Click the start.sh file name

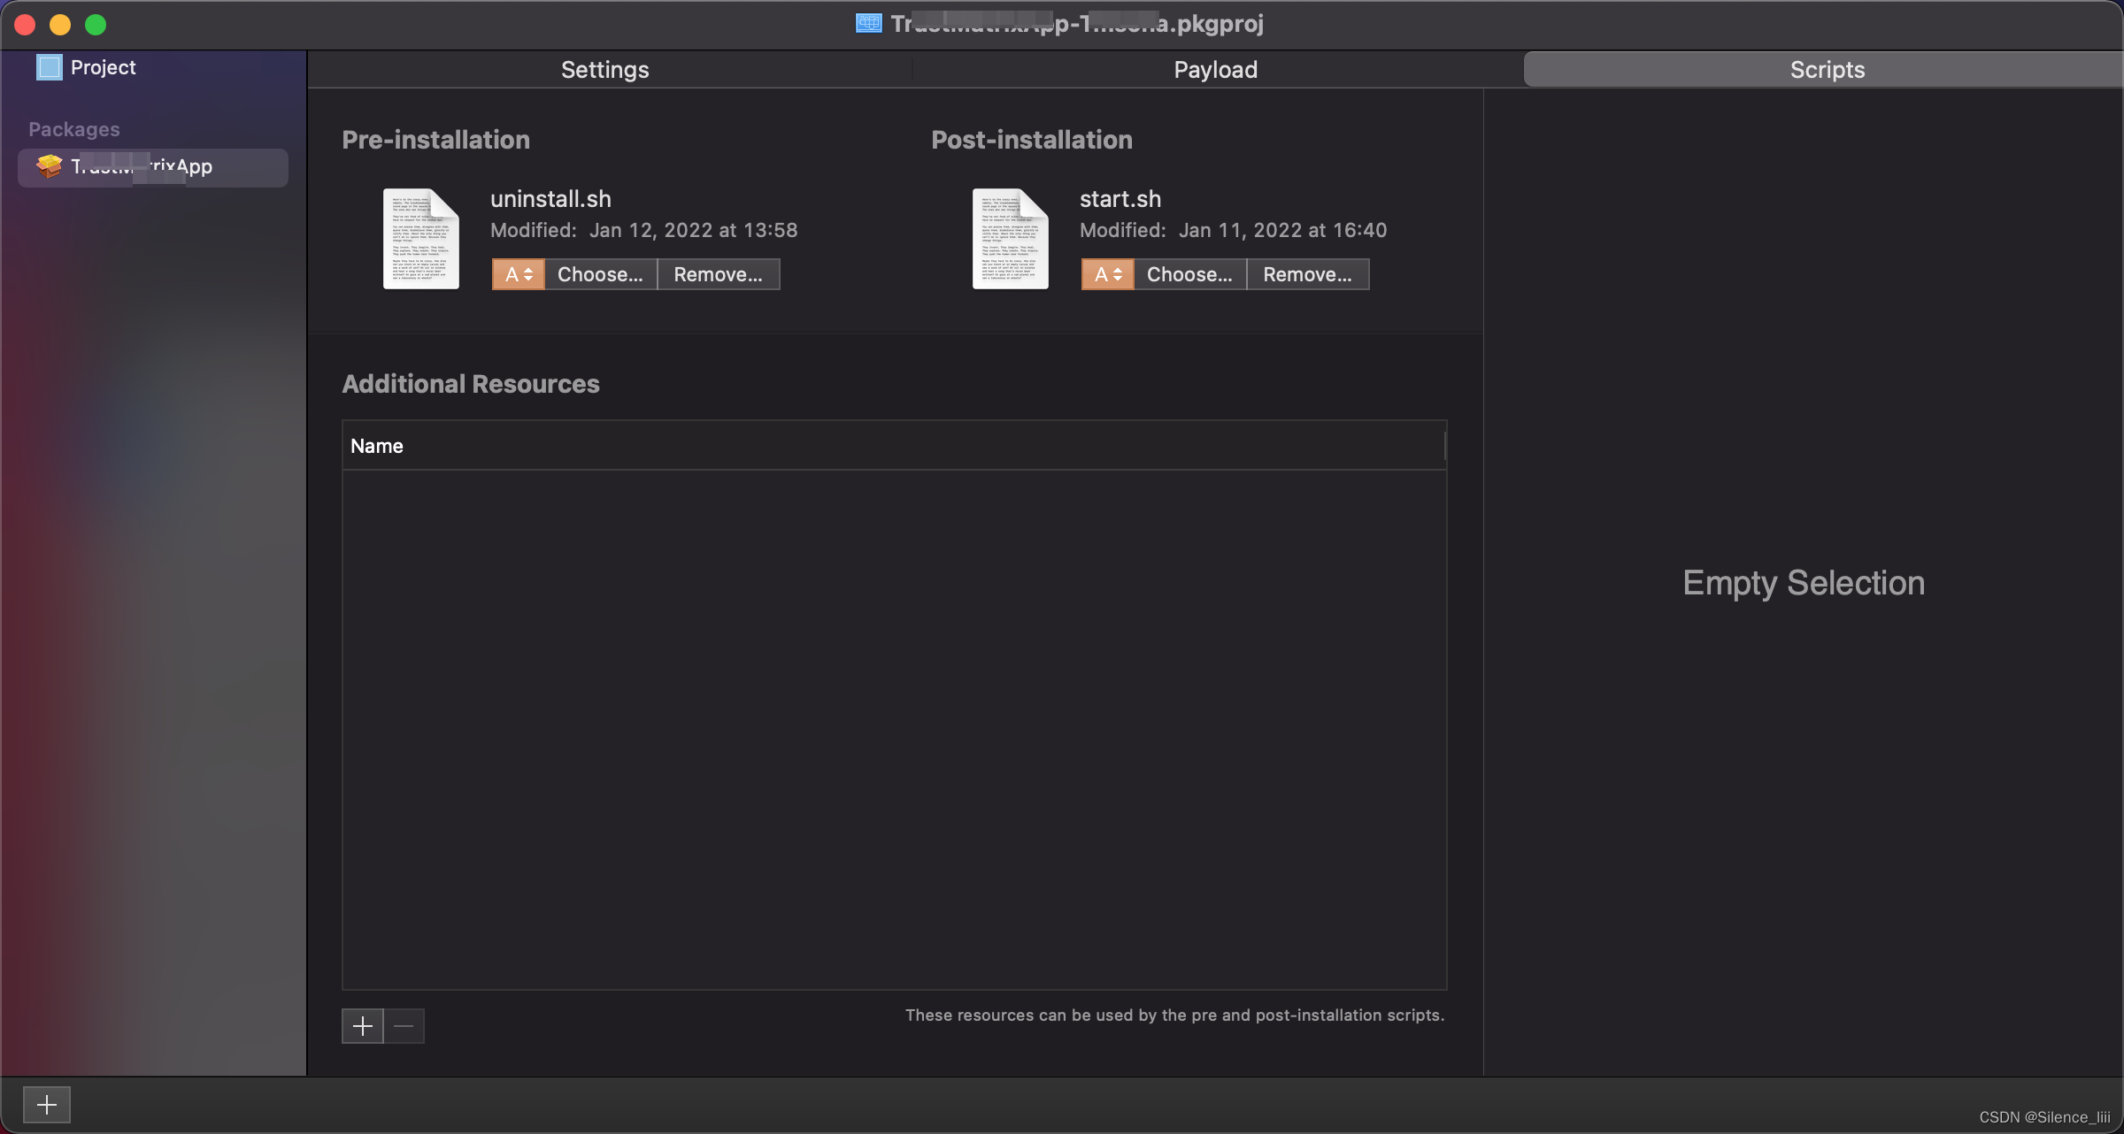click(x=1120, y=199)
